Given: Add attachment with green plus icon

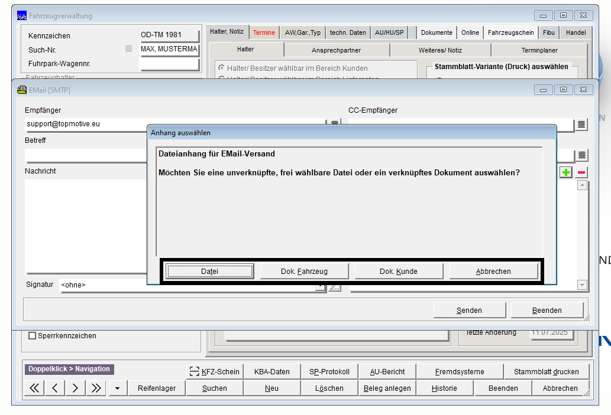Looking at the screenshot, I should 566,172.
